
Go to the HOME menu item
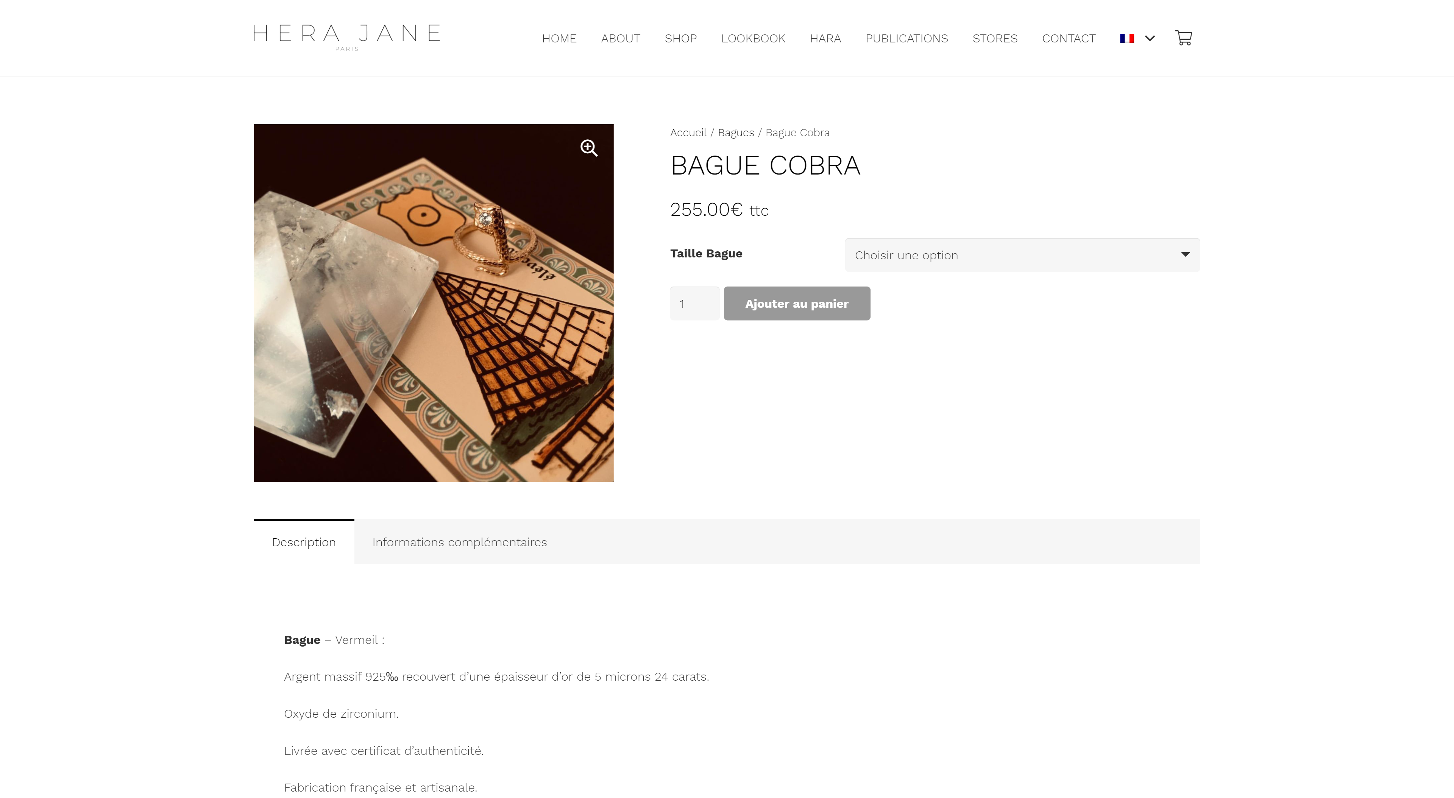click(559, 38)
